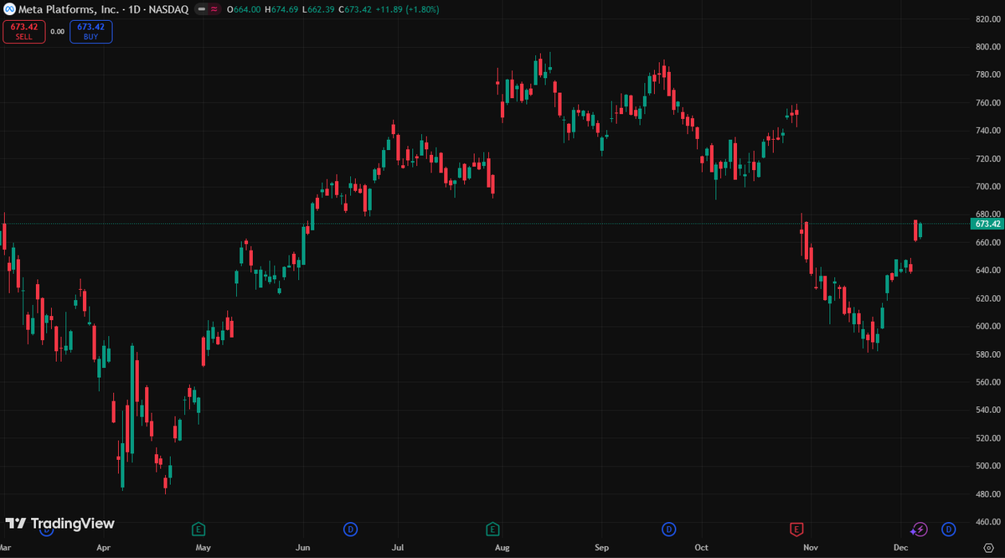Click the Aug label on time axis
1005x558 pixels.
click(502, 547)
